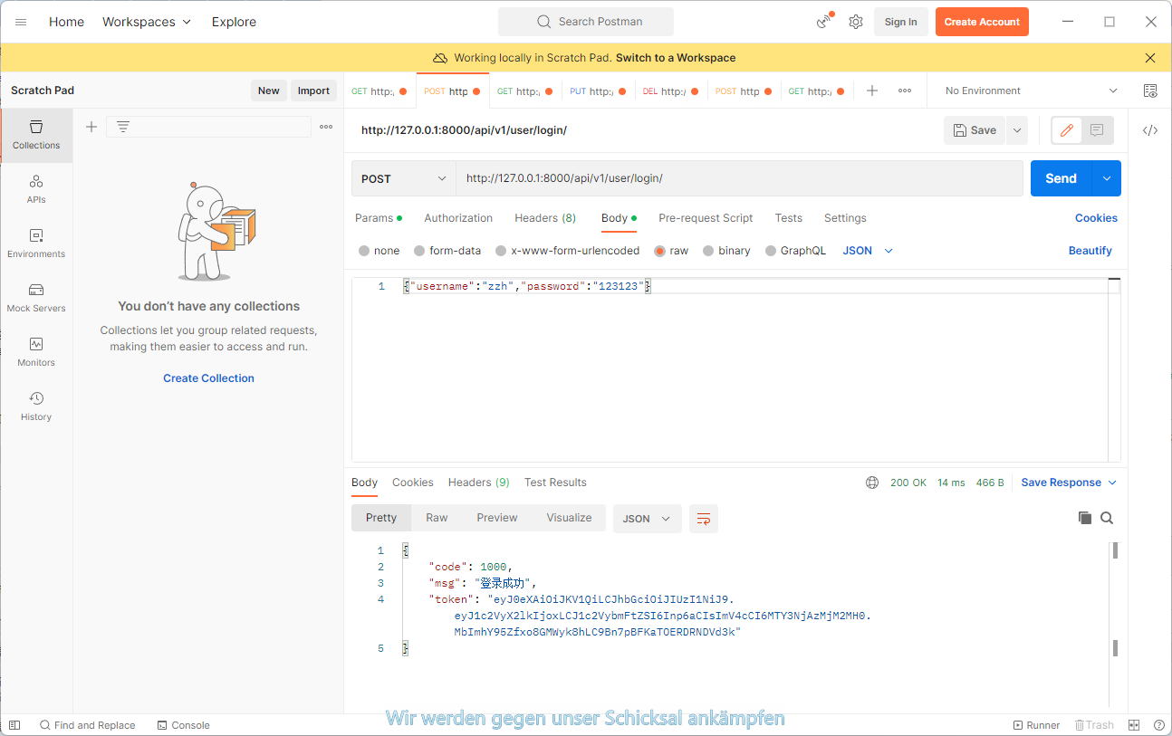Open the comments icon next to pencil
Image resolution: width=1172 pixels, height=736 pixels.
coord(1097,130)
